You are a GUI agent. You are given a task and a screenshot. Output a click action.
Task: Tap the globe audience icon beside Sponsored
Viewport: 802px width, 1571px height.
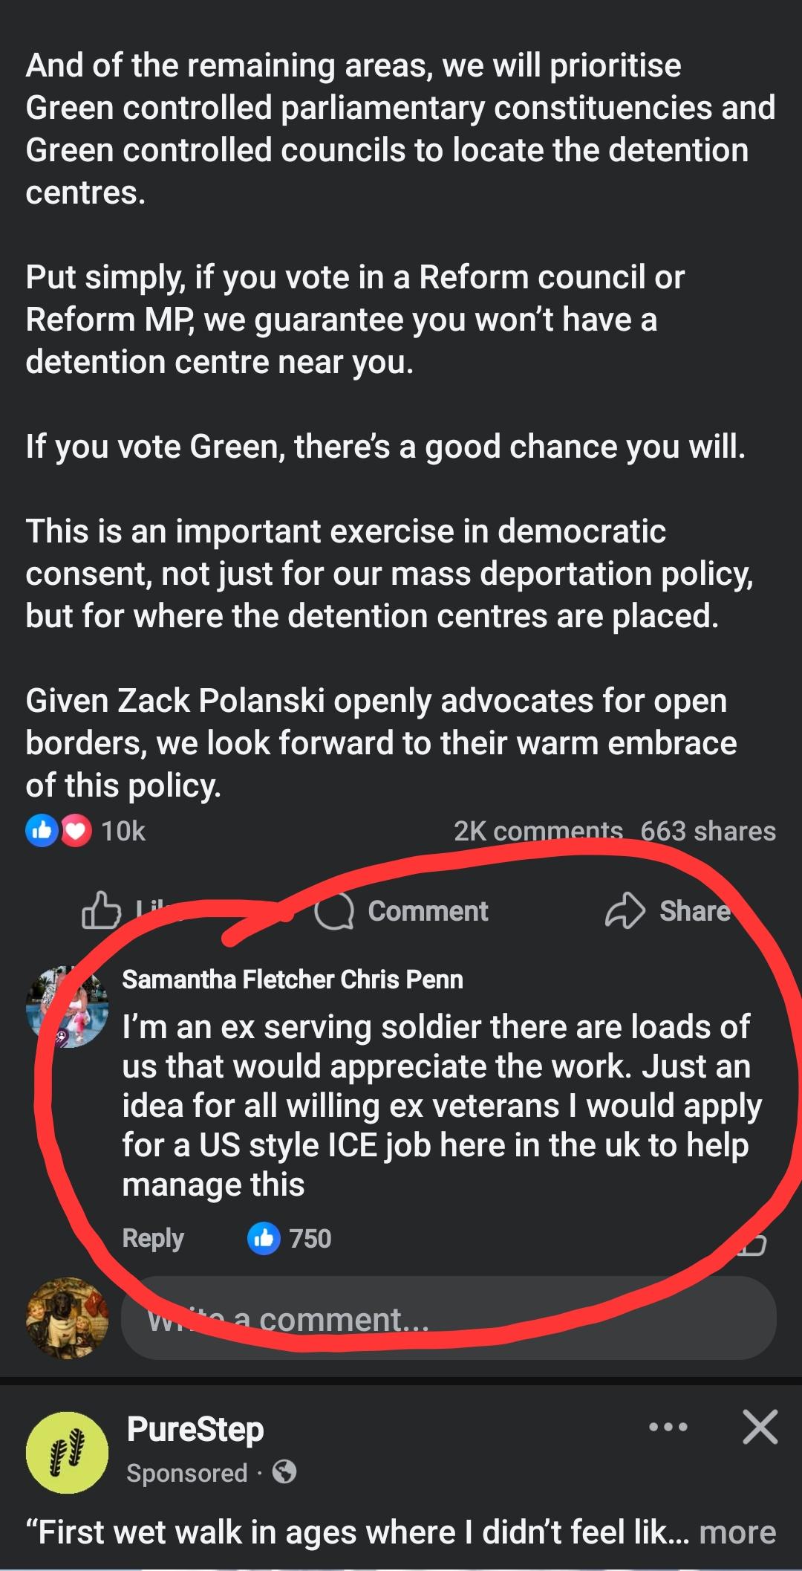pyautogui.click(x=284, y=1471)
